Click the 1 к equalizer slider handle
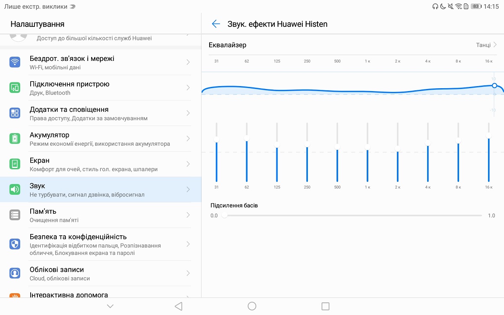504x315 pixels. (367, 147)
